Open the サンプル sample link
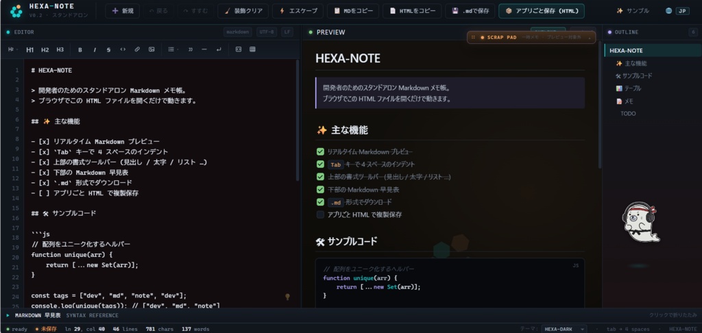 tap(633, 11)
